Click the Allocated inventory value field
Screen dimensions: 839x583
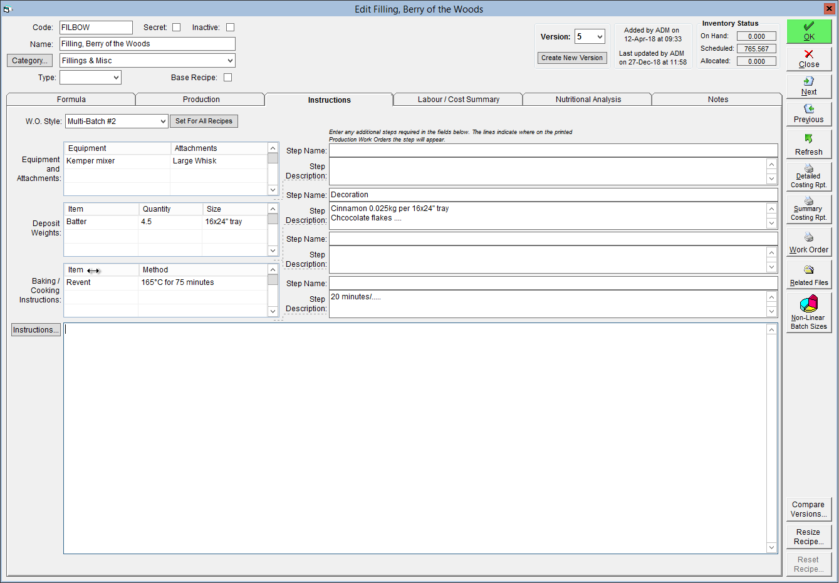tap(756, 61)
